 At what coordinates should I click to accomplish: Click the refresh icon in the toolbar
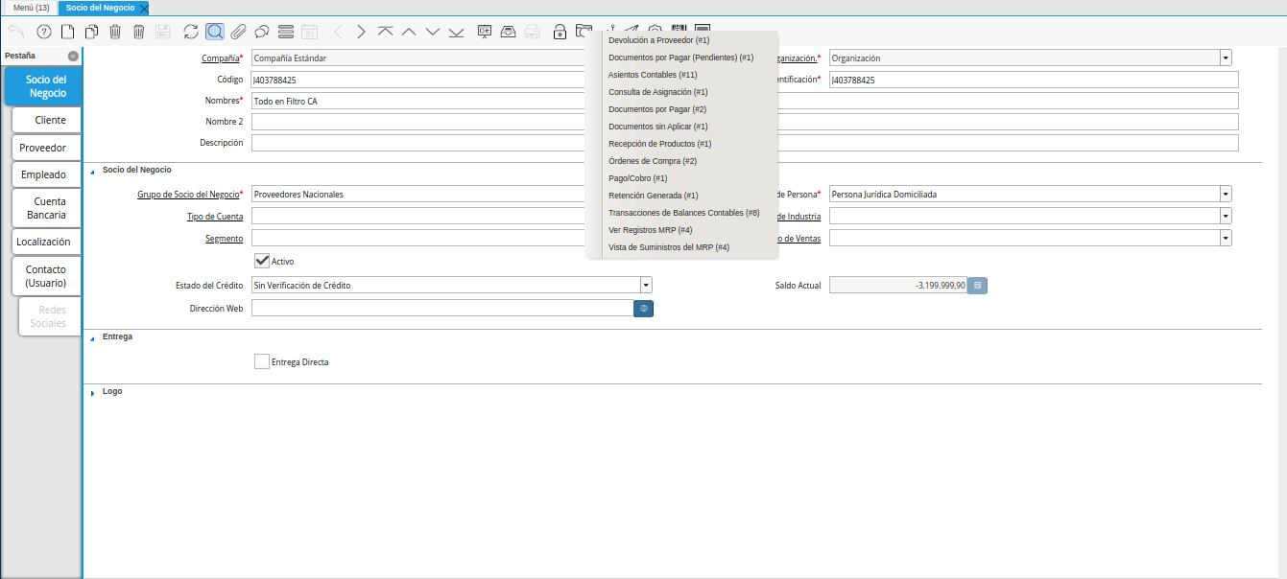tap(191, 32)
